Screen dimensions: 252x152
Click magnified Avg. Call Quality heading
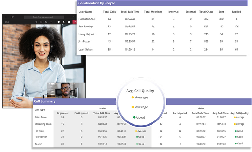coord(140,91)
